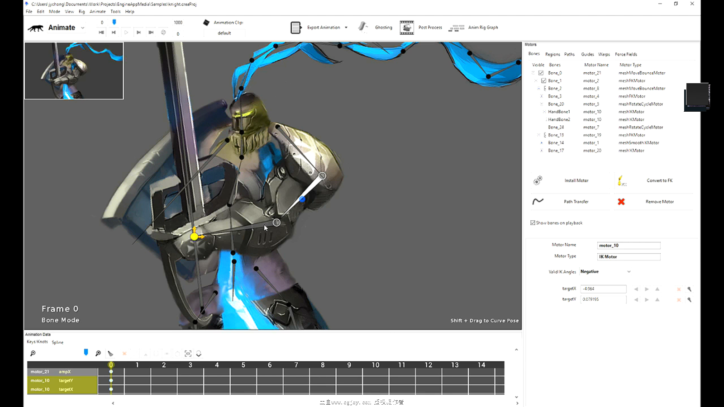Click the motor_21 ampX keyframe dot
This screenshot has height=407, width=724.
coord(111,372)
